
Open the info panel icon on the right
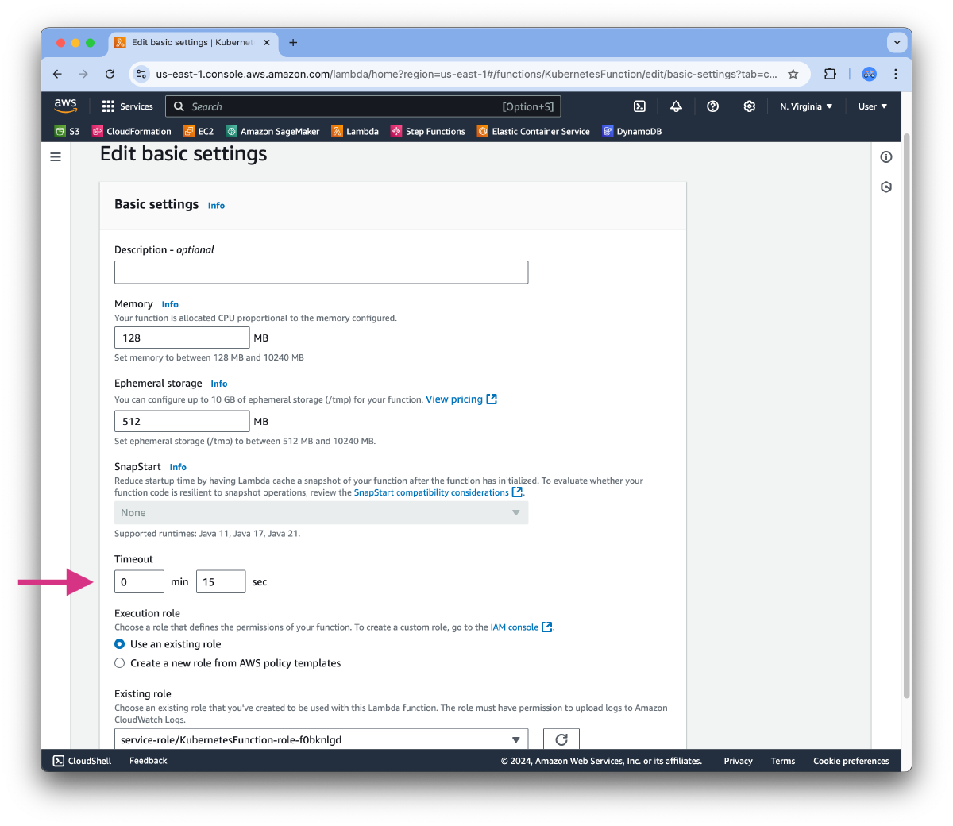click(886, 157)
